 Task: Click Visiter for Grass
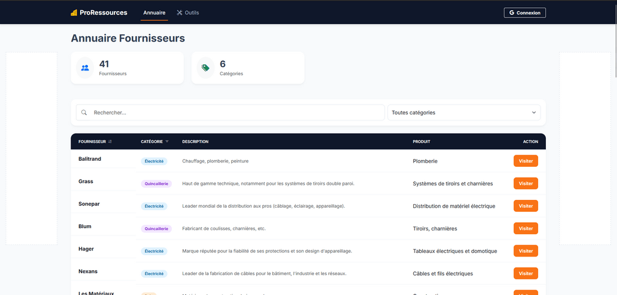[x=525, y=184]
